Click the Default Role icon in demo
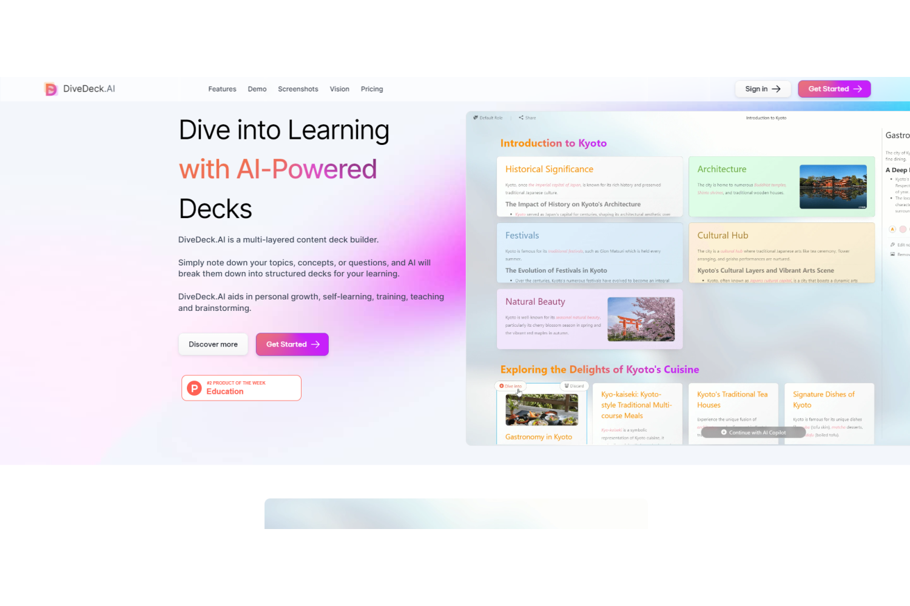The height and width of the screenshot is (606, 910). (x=476, y=118)
